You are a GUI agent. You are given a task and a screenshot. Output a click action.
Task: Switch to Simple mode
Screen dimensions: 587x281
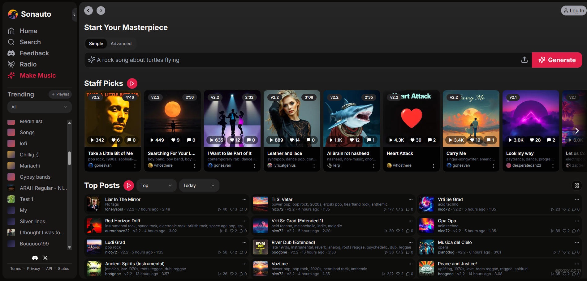coord(96,44)
